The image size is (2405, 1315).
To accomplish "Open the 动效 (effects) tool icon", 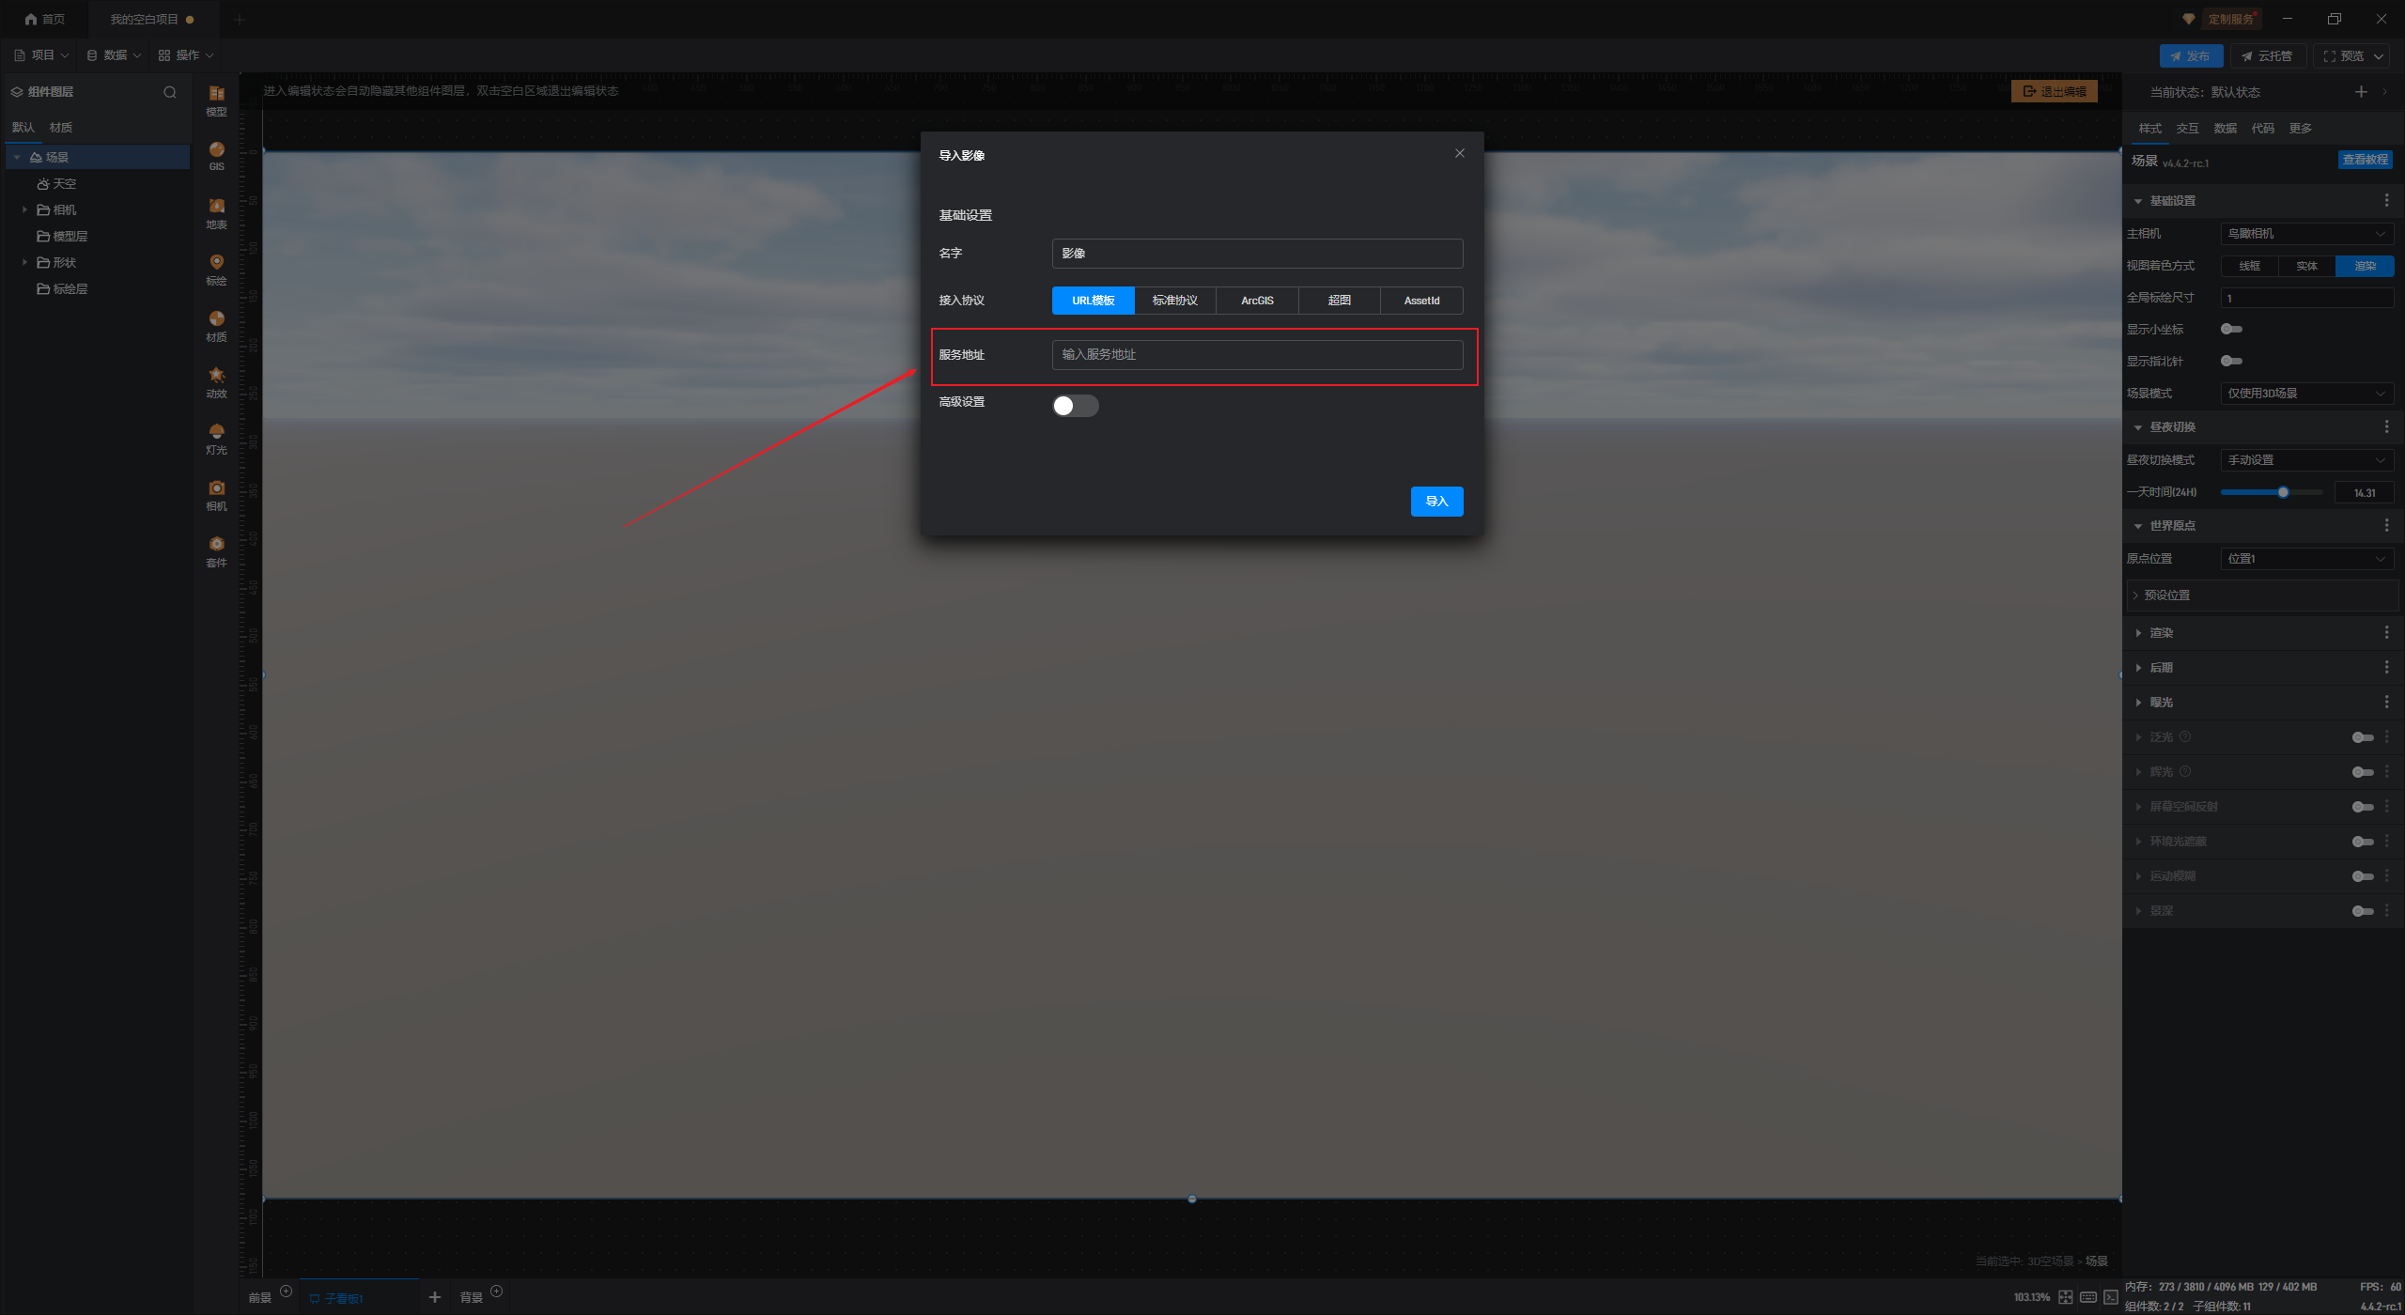I will click(x=216, y=380).
